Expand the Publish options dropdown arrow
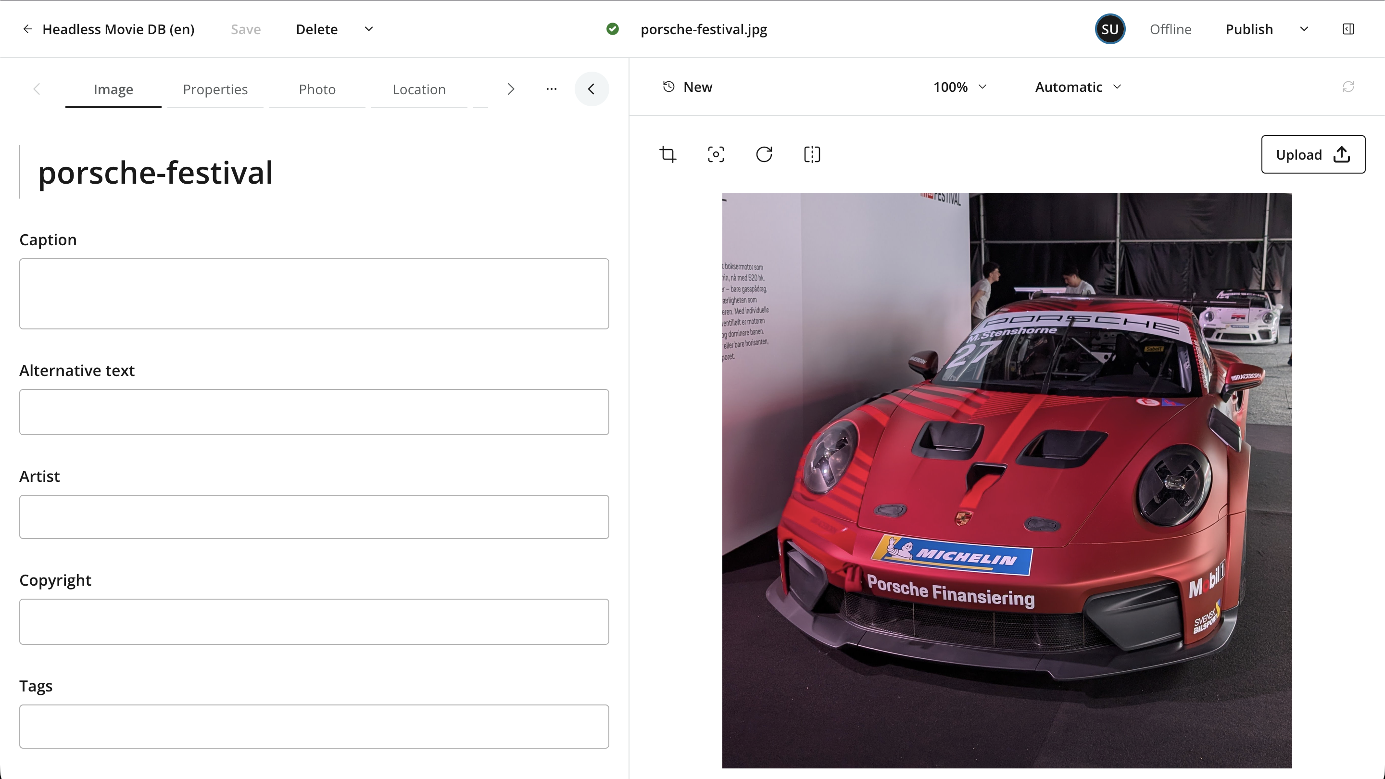 [x=1304, y=29]
